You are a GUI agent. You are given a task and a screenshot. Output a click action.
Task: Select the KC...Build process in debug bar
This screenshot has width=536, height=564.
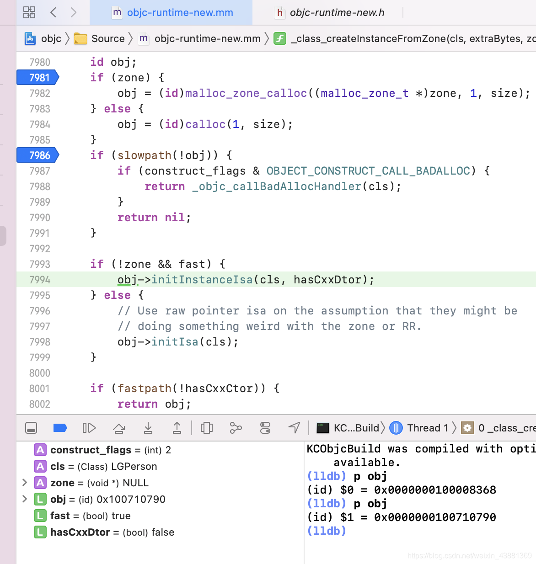[348, 428]
